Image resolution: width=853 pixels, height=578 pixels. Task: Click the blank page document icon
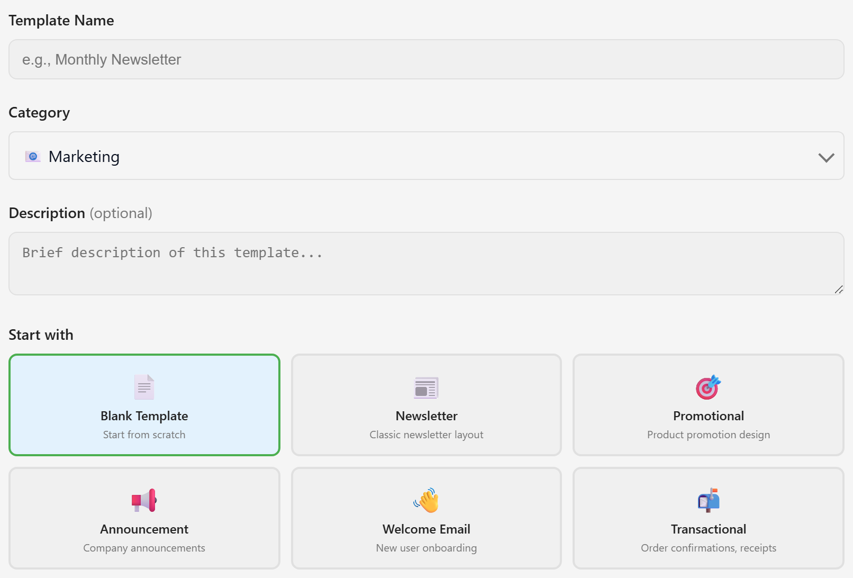[x=144, y=387]
